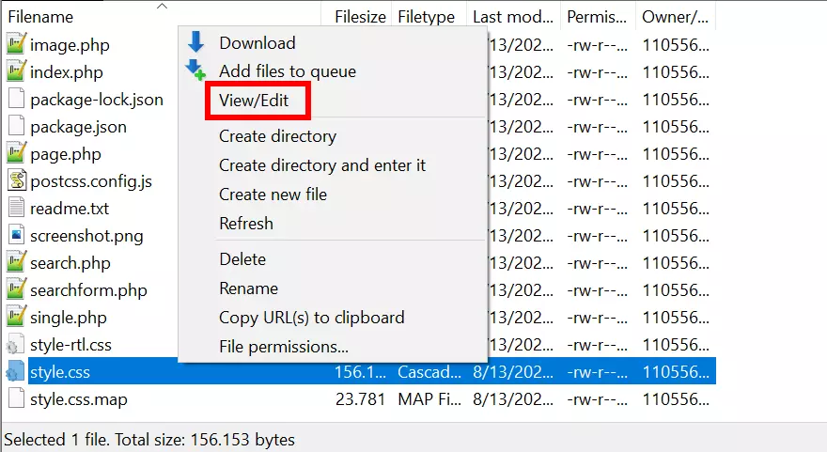Click the screenshot.png image file icon
The height and width of the screenshot is (452, 827).
pyautogui.click(x=16, y=236)
